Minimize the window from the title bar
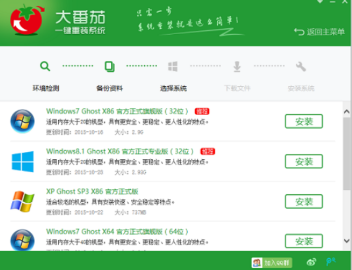This screenshot has height=270, width=352. click(333, 2)
